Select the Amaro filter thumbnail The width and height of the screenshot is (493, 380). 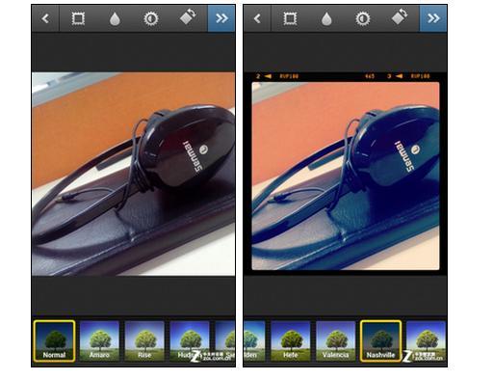tap(99, 340)
